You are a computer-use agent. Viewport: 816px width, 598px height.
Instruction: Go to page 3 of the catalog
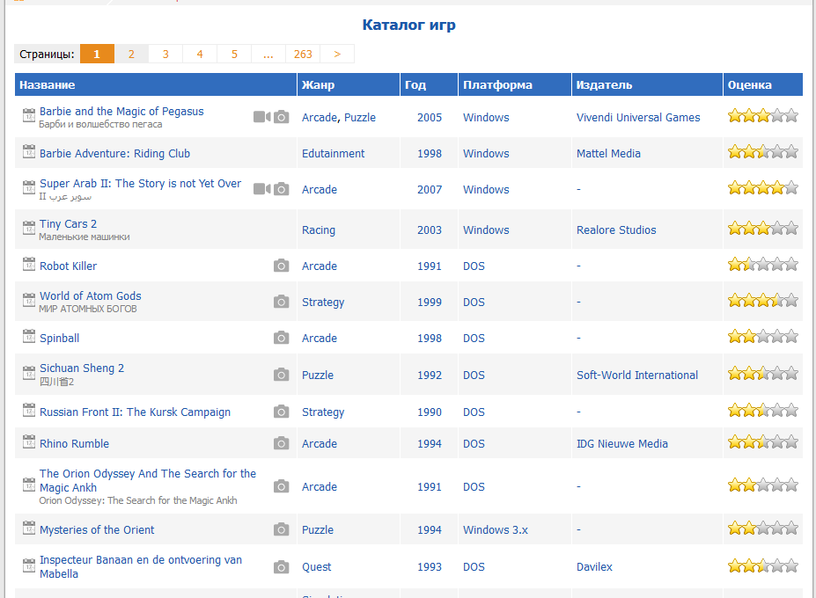tap(165, 54)
